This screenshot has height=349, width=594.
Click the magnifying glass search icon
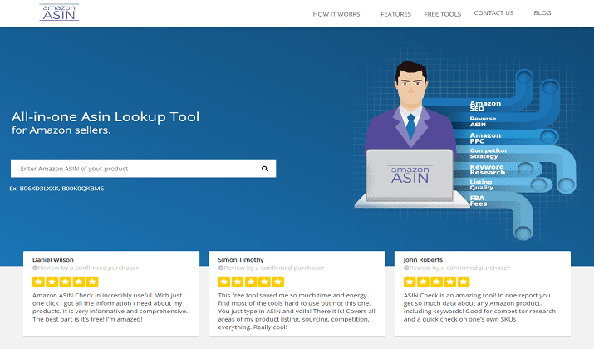point(265,169)
